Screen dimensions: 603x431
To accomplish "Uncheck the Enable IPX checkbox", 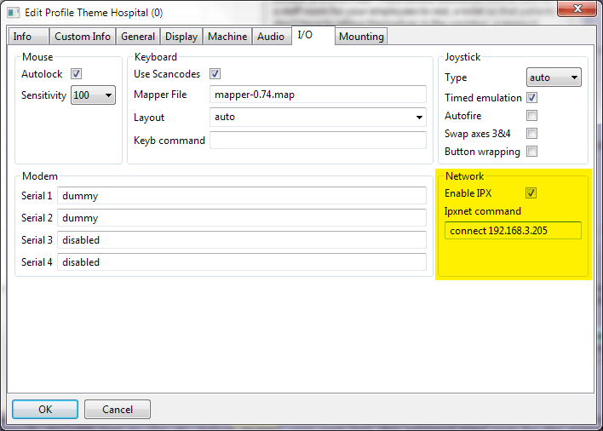I will pos(531,193).
